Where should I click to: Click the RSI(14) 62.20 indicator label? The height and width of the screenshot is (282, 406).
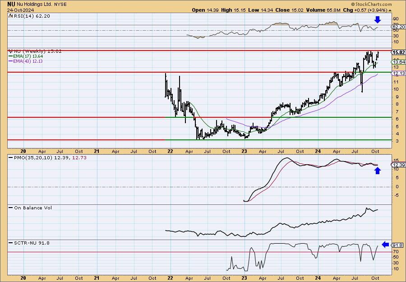[31, 16]
